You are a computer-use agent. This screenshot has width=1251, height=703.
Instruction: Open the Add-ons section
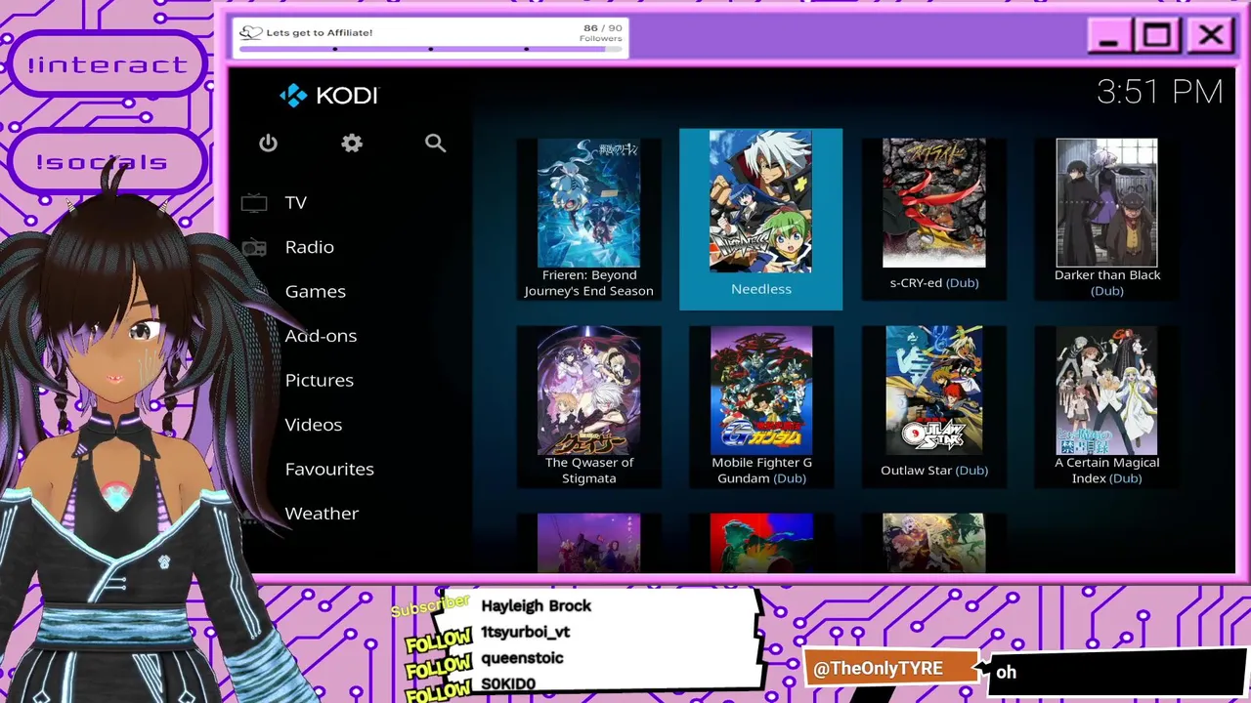(x=321, y=336)
